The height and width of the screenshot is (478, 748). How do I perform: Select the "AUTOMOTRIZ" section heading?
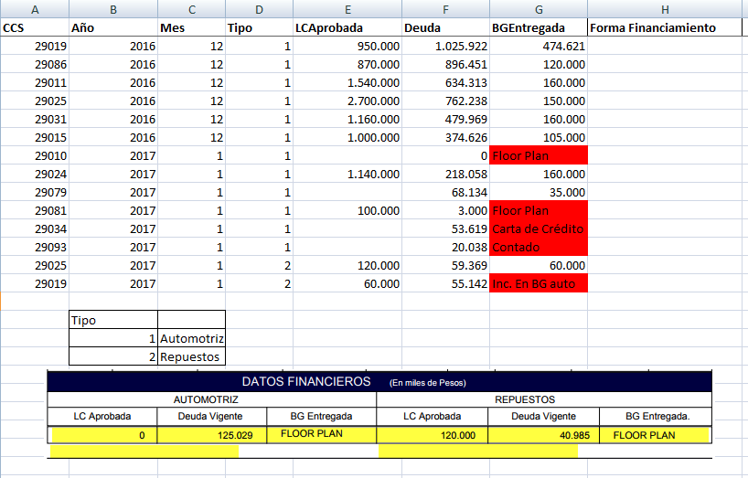point(212,399)
